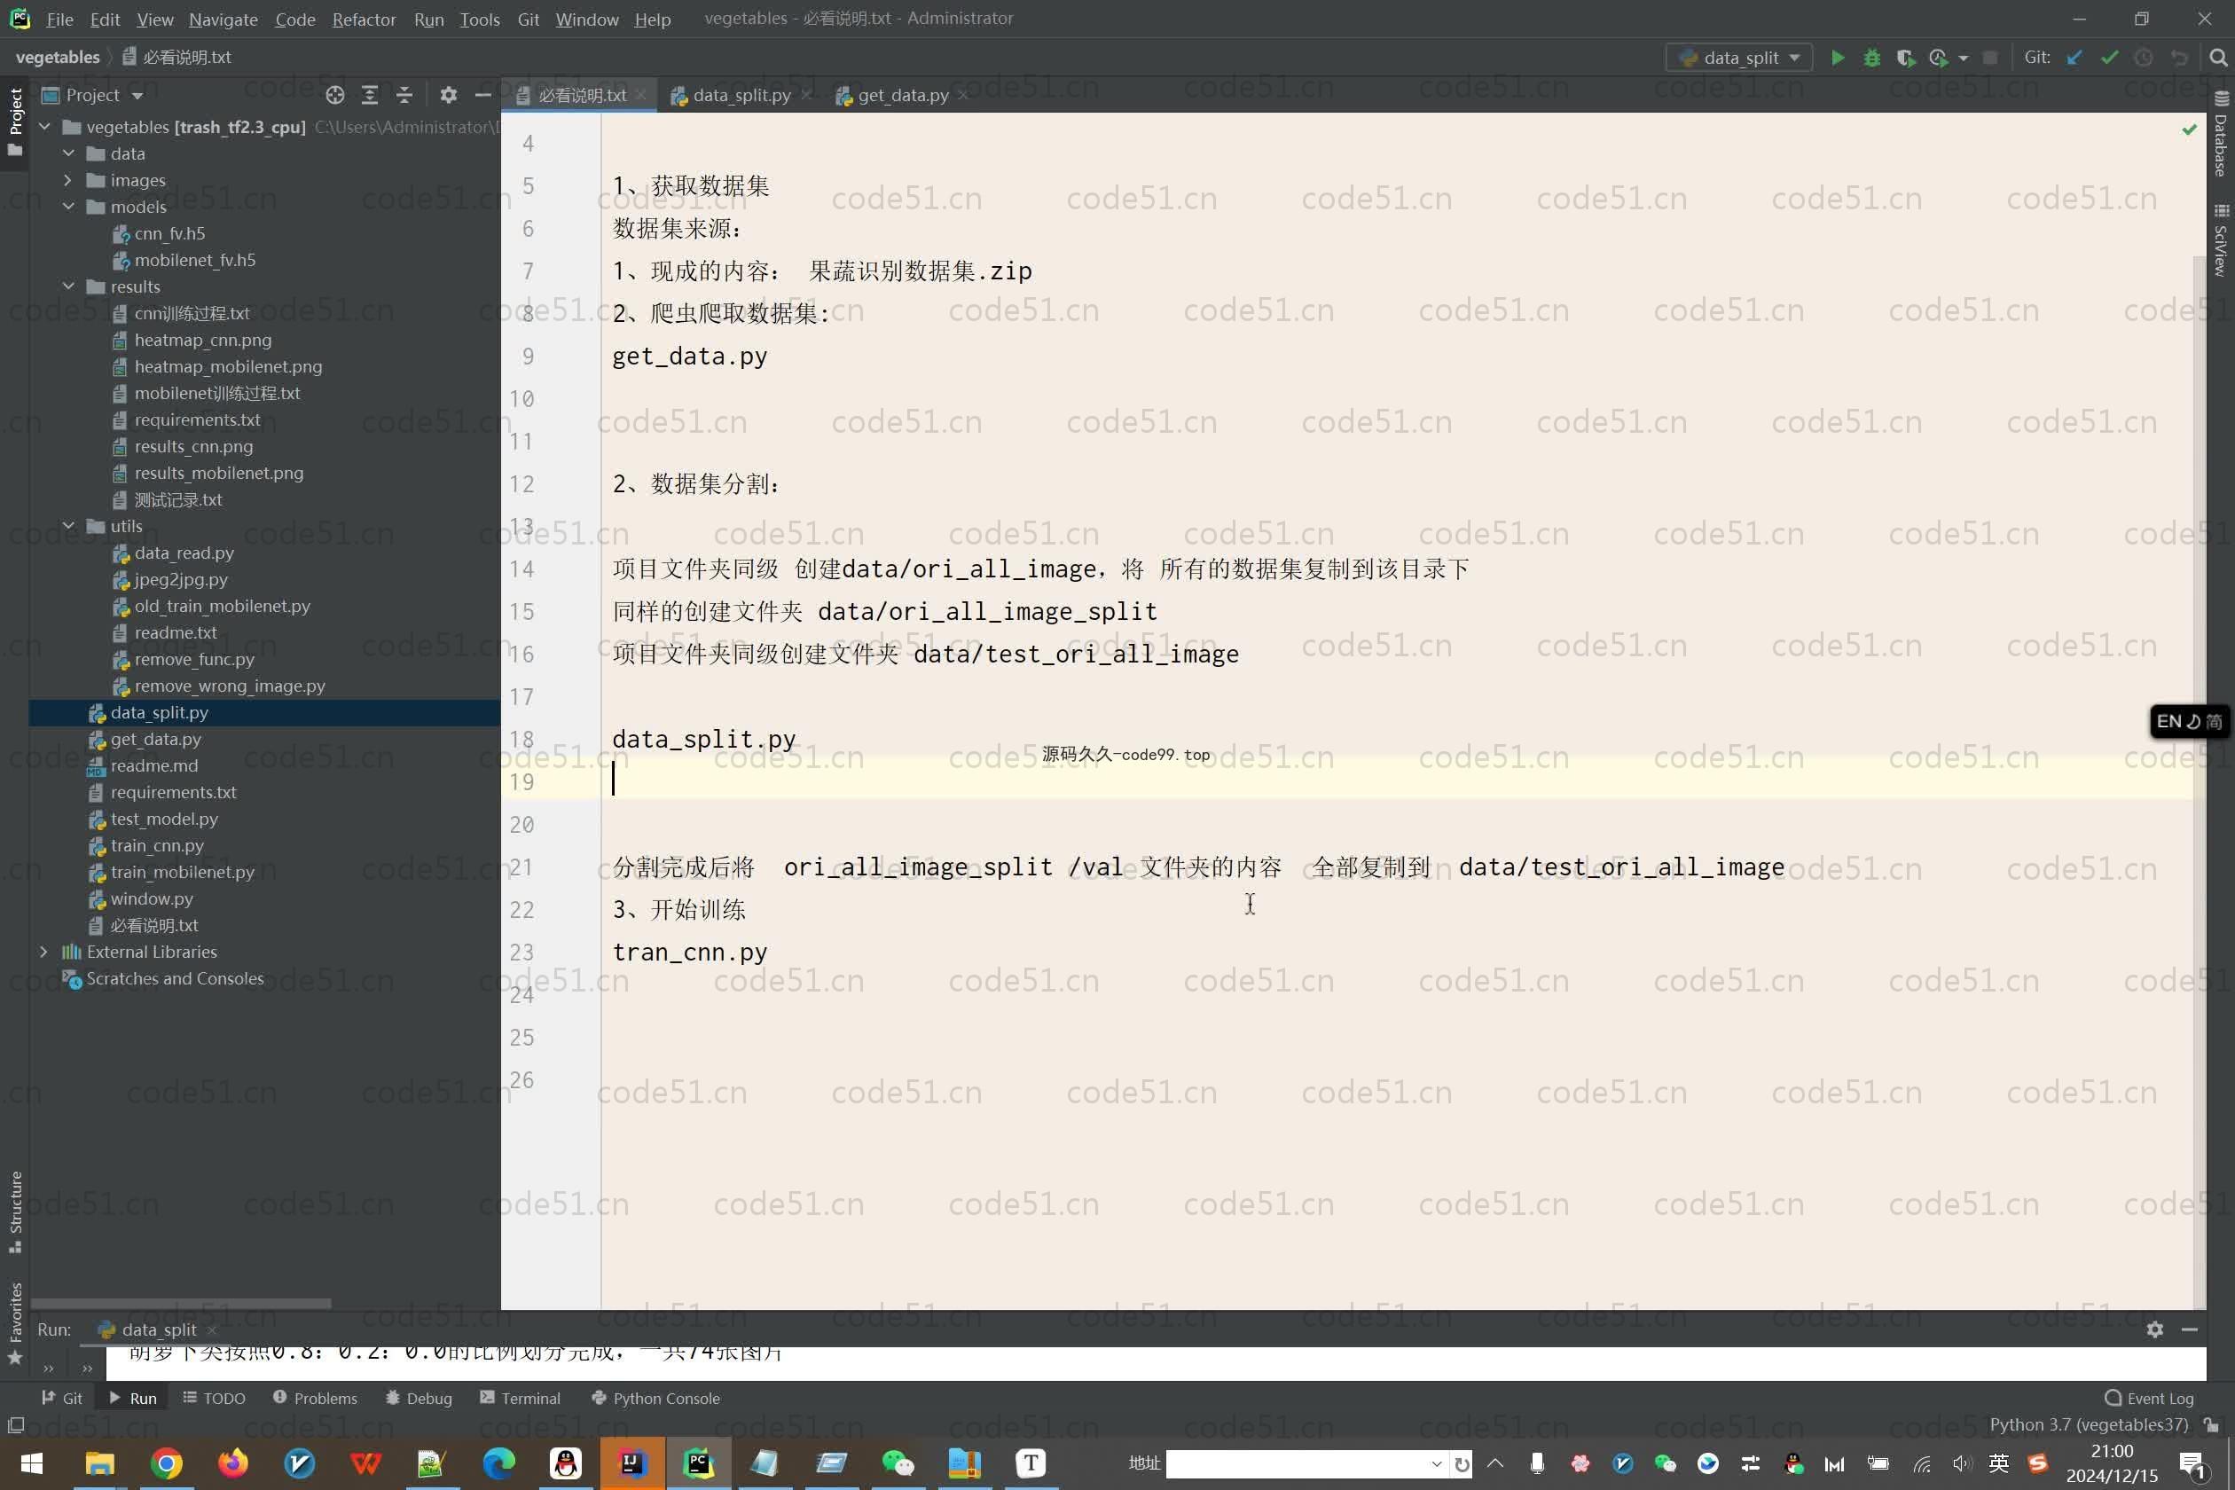This screenshot has width=2235, height=1490.
Task: Run data_split with the green Run button
Action: coord(1837,58)
